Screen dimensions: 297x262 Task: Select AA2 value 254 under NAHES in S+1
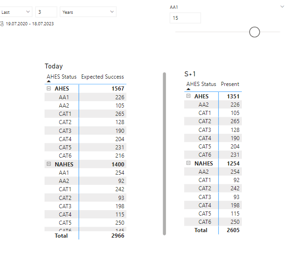[x=235, y=172]
